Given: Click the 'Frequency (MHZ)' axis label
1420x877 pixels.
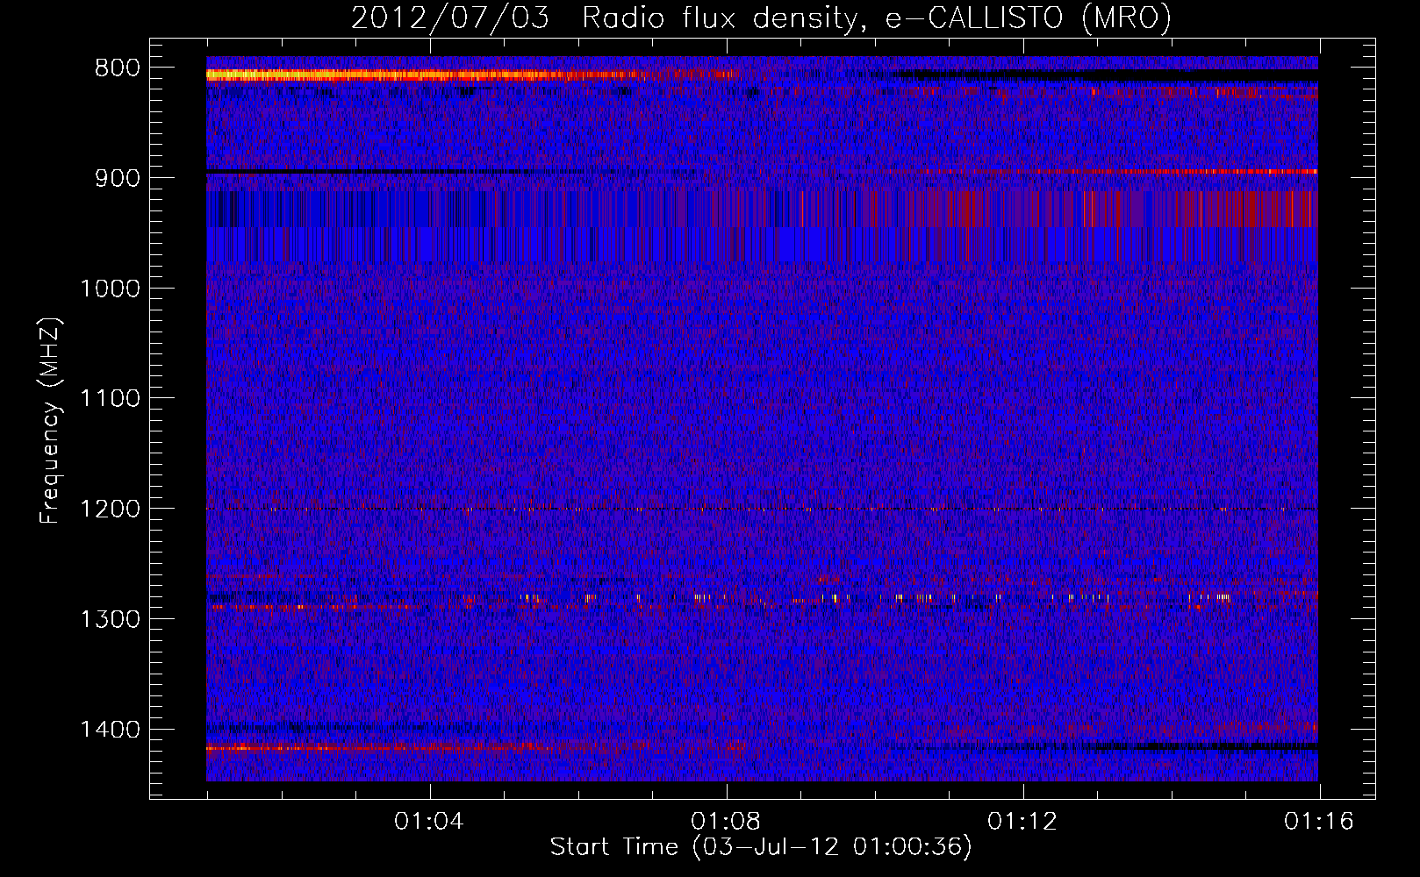Looking at the screenshot, I should pos(51,421).
